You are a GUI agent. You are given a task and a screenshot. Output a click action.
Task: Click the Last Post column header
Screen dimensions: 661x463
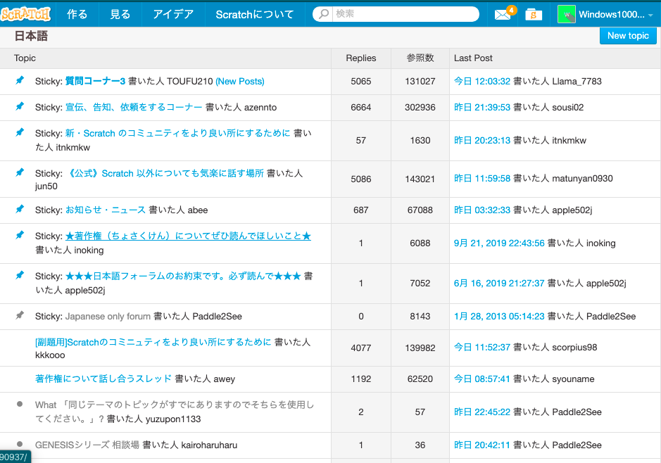(x=473, y=58)
